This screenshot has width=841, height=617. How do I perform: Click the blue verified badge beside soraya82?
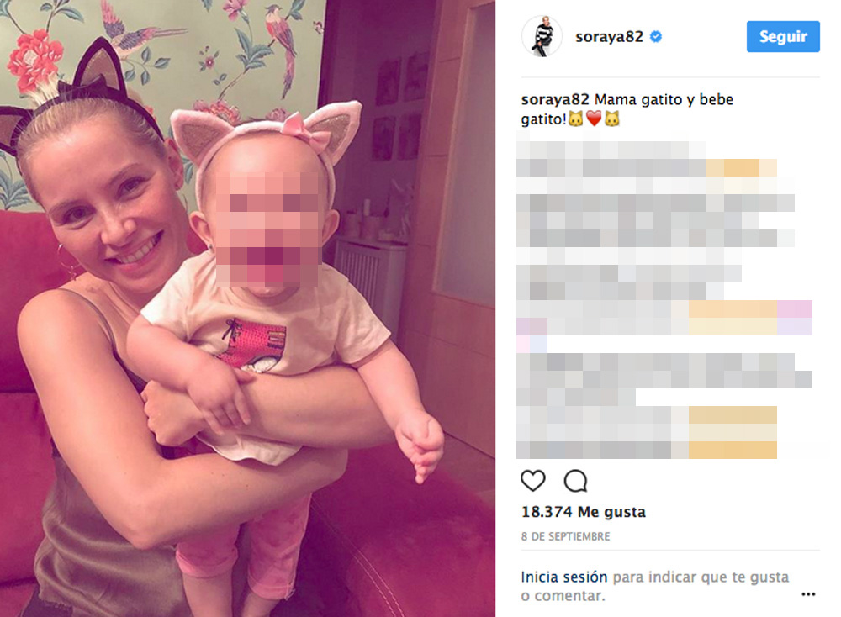655,36
